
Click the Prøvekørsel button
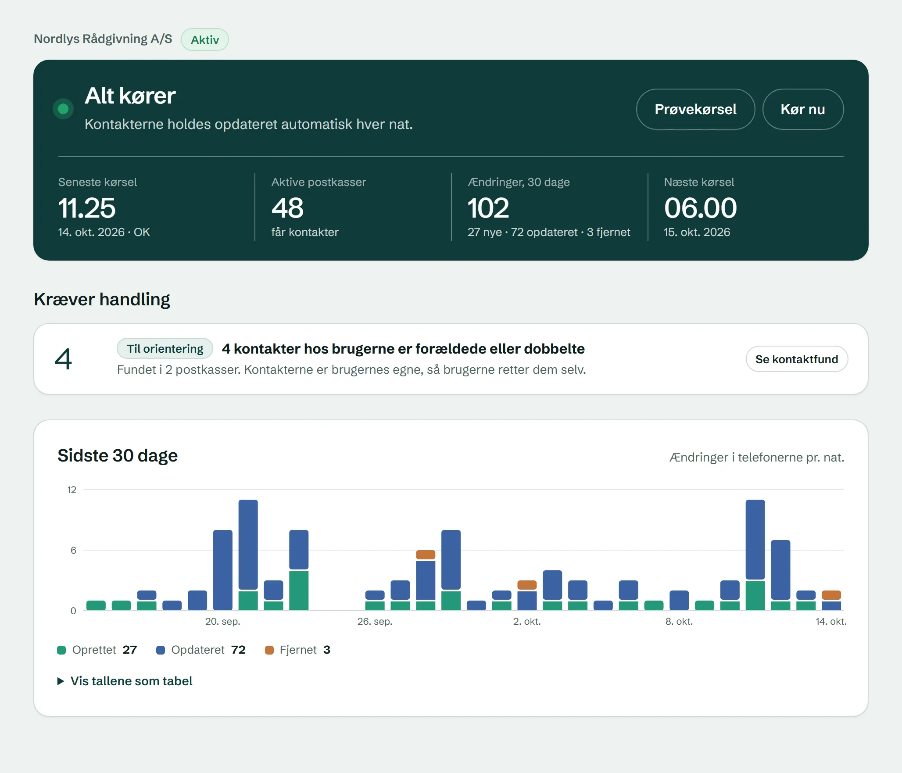(x=695, y=109)
